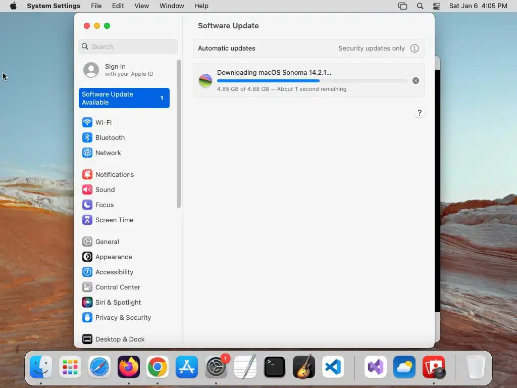This screenshot has height=388, width=517.
Task: Click System Settings icon in Dock
Action: (216, 367)
